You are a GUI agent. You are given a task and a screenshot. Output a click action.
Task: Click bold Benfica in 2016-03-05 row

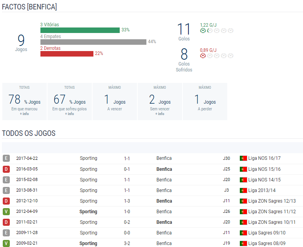164,169
